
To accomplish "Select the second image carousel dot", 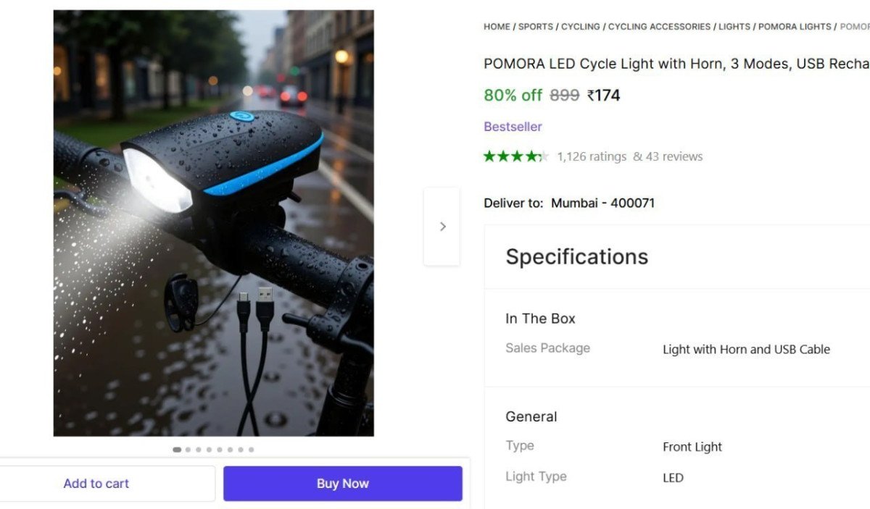I will click(x=188, y=450).
